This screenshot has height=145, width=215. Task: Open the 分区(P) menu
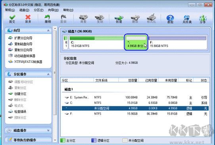pos(38,10)
